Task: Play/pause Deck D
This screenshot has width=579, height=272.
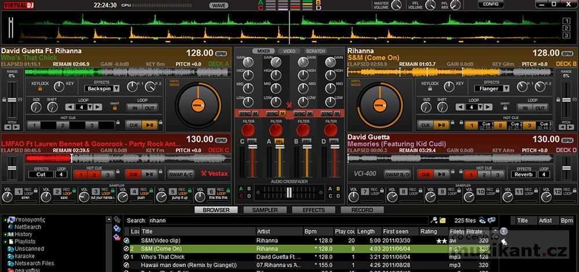Action: pos(441,174)
